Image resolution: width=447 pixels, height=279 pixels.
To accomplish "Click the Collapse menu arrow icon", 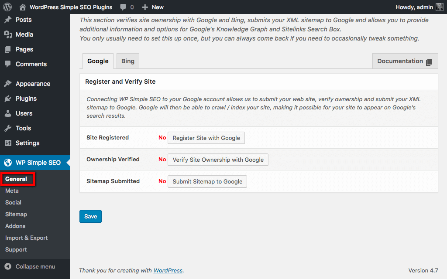I will point(7,266).
